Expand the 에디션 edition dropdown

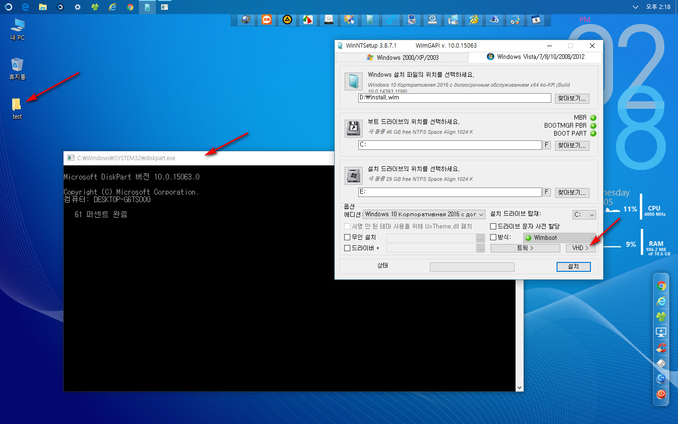424,214
